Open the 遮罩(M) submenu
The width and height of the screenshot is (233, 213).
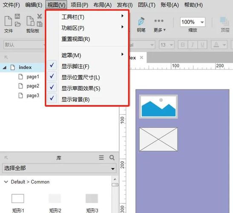click(x=87, y=55)
